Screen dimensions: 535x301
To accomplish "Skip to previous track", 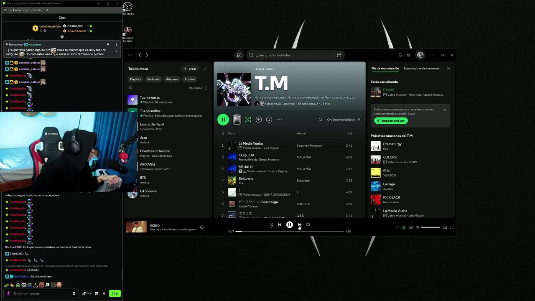I will [x=280, y=225].
